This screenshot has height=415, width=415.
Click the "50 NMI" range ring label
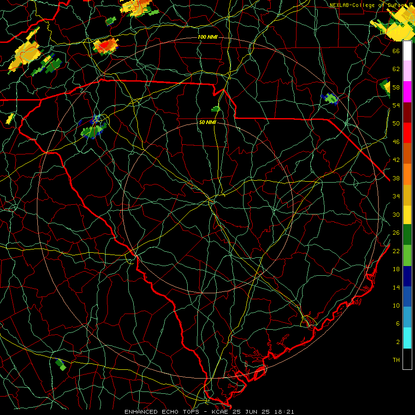point(208,122)
